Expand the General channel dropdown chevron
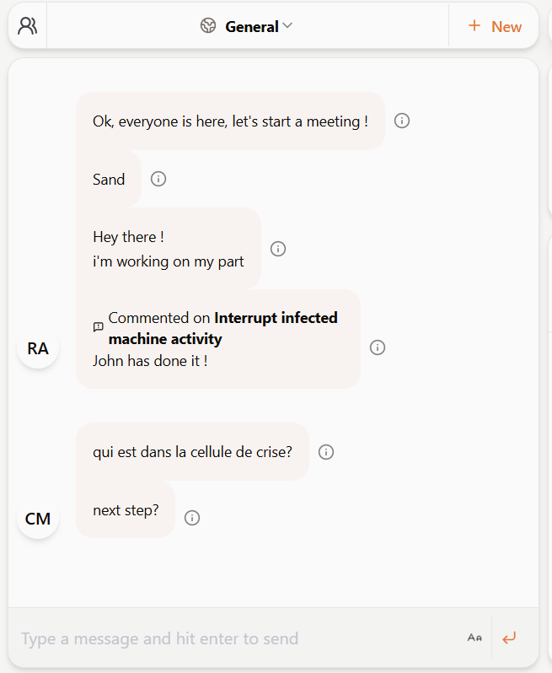The image size is (552, 673). (288, 26)
